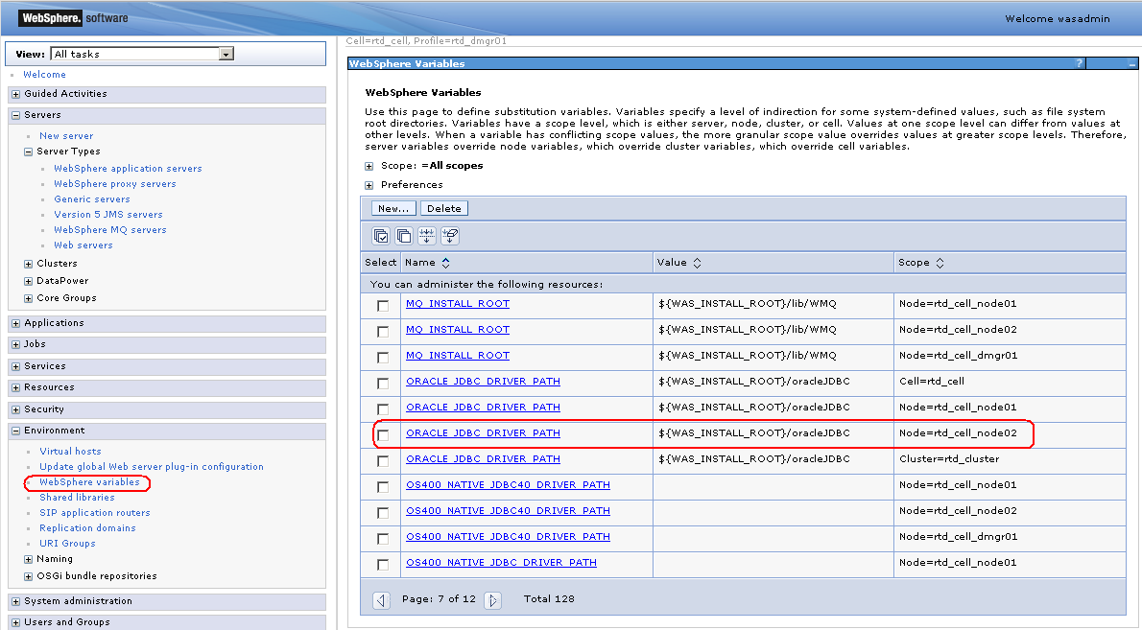
Task: Check box for ORACLE_JDBC_DRIVER_PATH on node01
Action: point(383,408)
